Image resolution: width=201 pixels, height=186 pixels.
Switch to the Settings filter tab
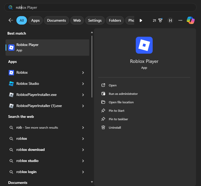pyautogui.click(x=95, y=20)
